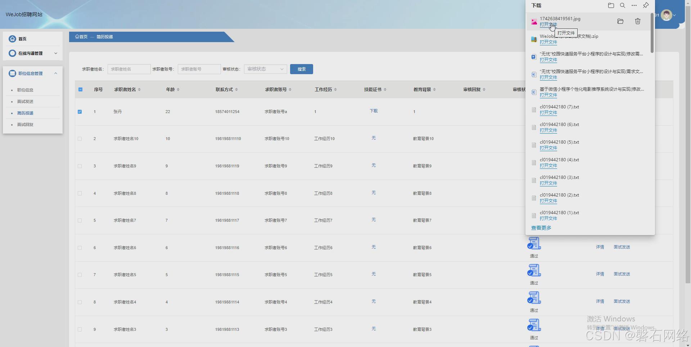
Task: Search downloads using magnifier icon
Action: [622, 5]
